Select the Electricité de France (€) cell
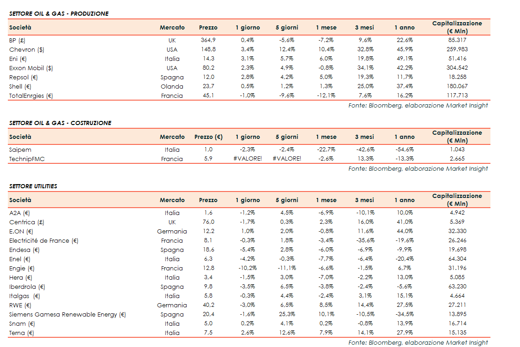This screenshot has width=520, height=347. (44, 240)
